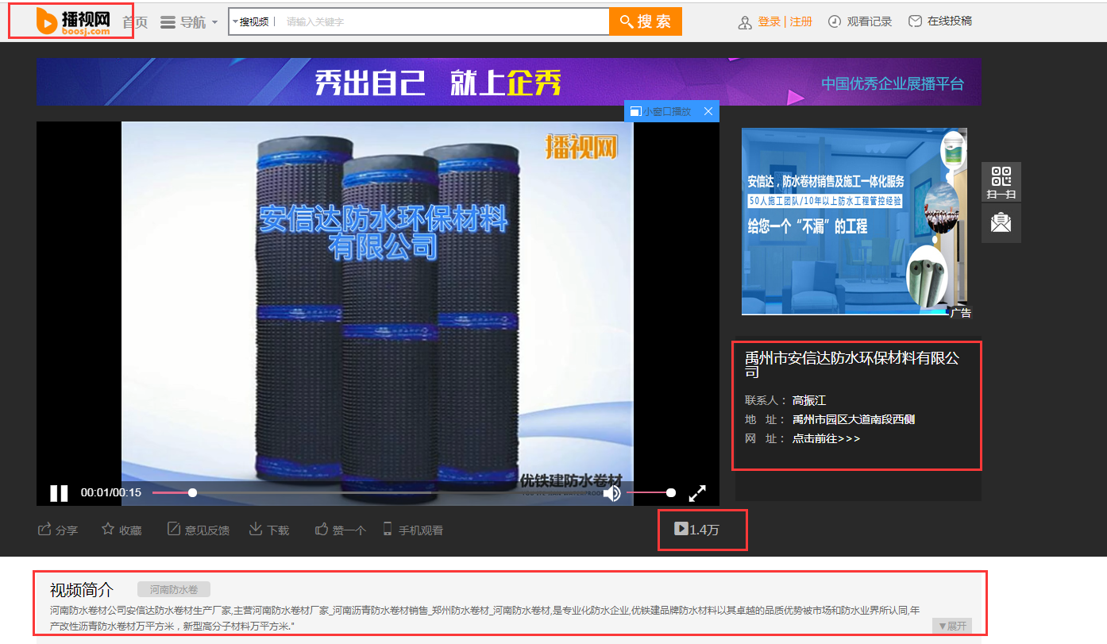This screenshot has width=1107, height=644.
Task: Pause the video playback
Action: [59, 493]
